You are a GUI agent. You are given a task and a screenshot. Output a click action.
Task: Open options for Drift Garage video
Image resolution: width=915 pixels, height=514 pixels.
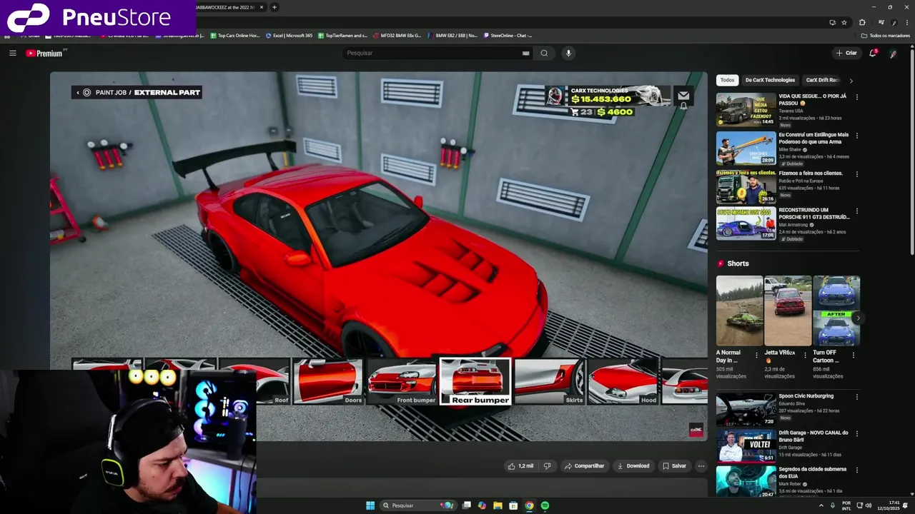point(856,434)
